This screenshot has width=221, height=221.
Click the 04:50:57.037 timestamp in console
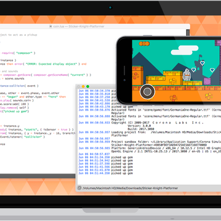click(94, 154)
